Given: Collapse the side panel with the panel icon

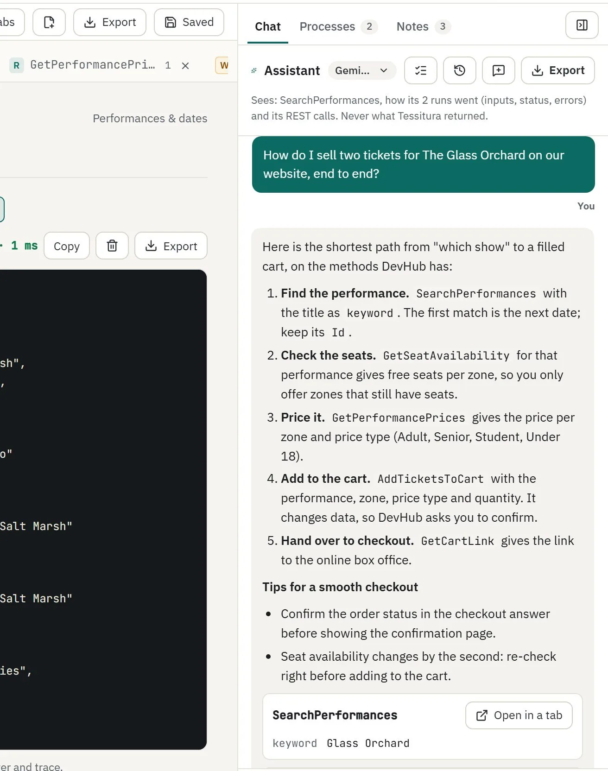Looking at the screenshot, I should (x=582, y=25).
